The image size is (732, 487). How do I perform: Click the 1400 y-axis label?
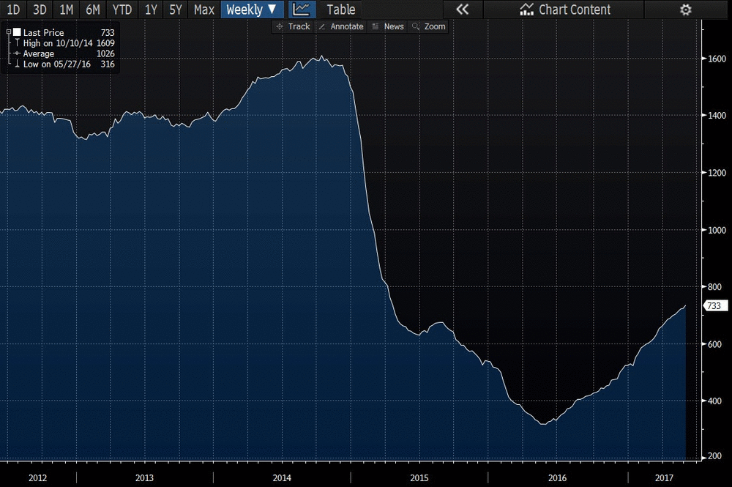(717, 116)
